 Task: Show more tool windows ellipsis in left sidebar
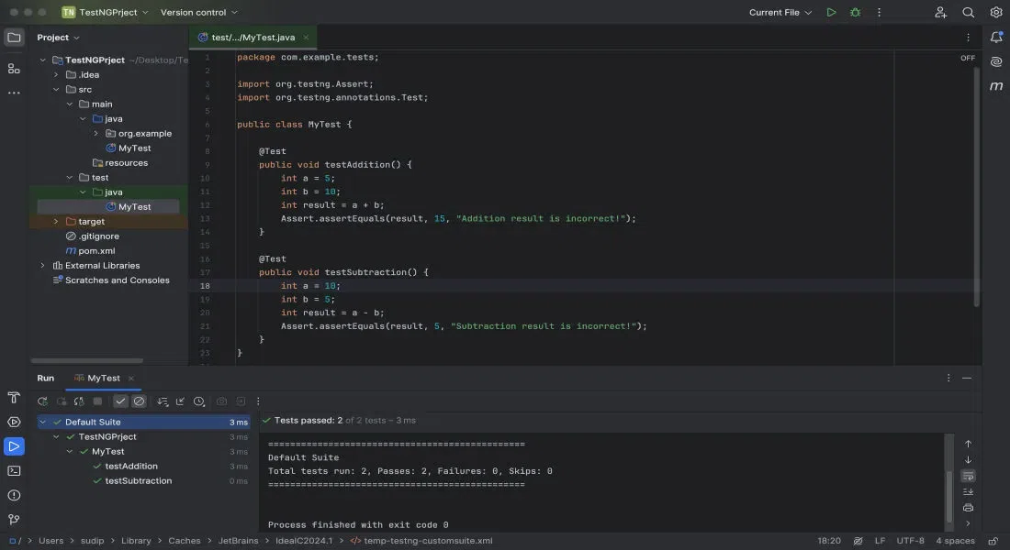pos(14,93)
